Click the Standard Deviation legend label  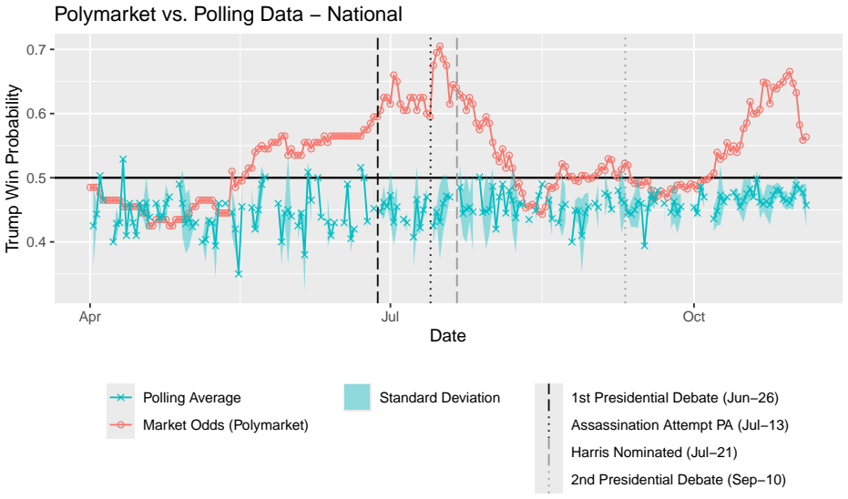[440, 398]
